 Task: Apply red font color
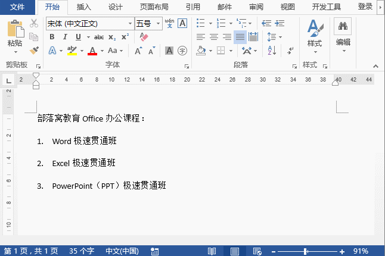tap(92, 51)
